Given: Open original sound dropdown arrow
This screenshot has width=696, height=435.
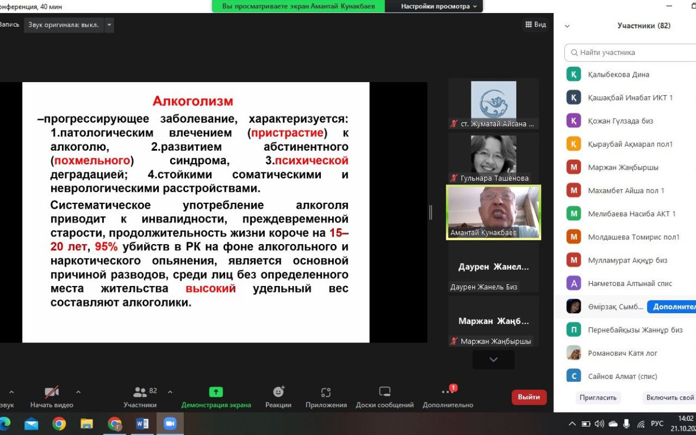Looking at the screenshot, I should 109,25.
